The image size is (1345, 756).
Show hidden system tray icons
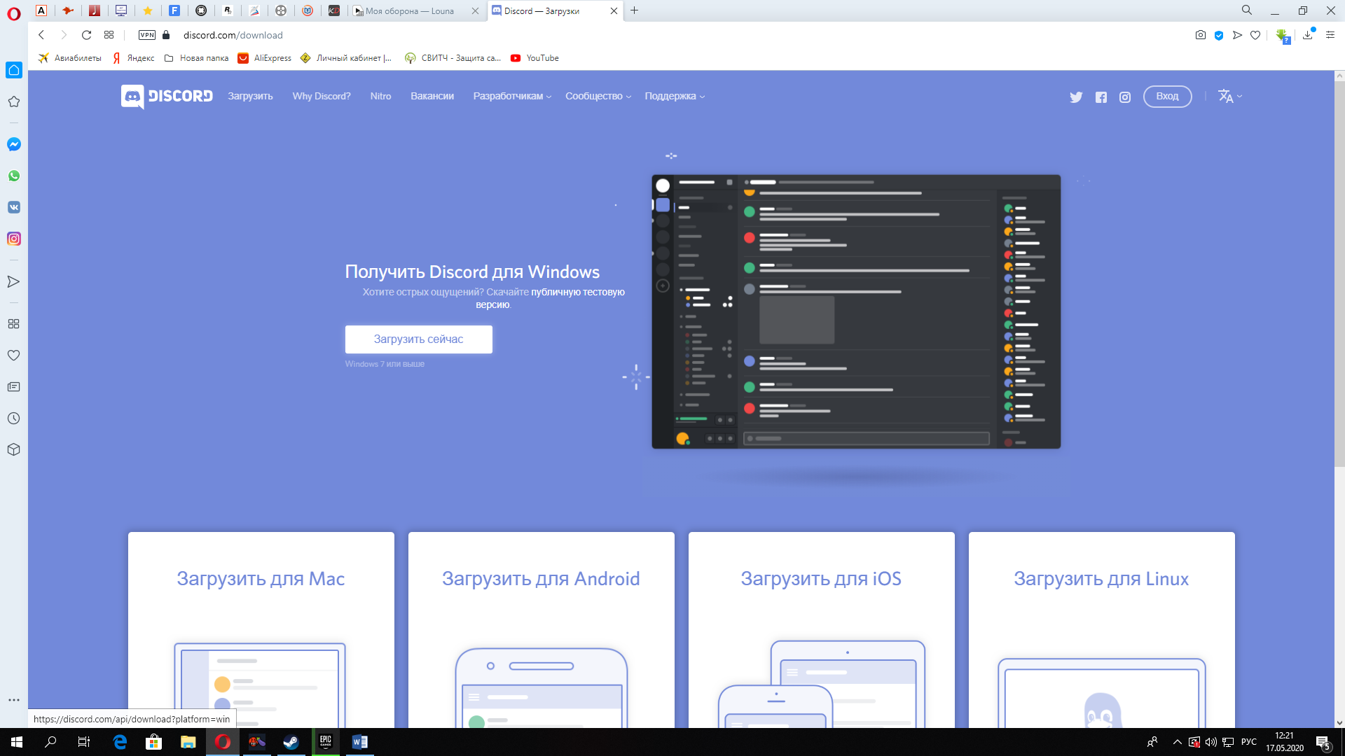pos(1177,742)
